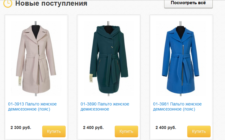Click the Новые поступления heading text
The width and height of the screenshot is (225, 140).
[x=51, y=3]
